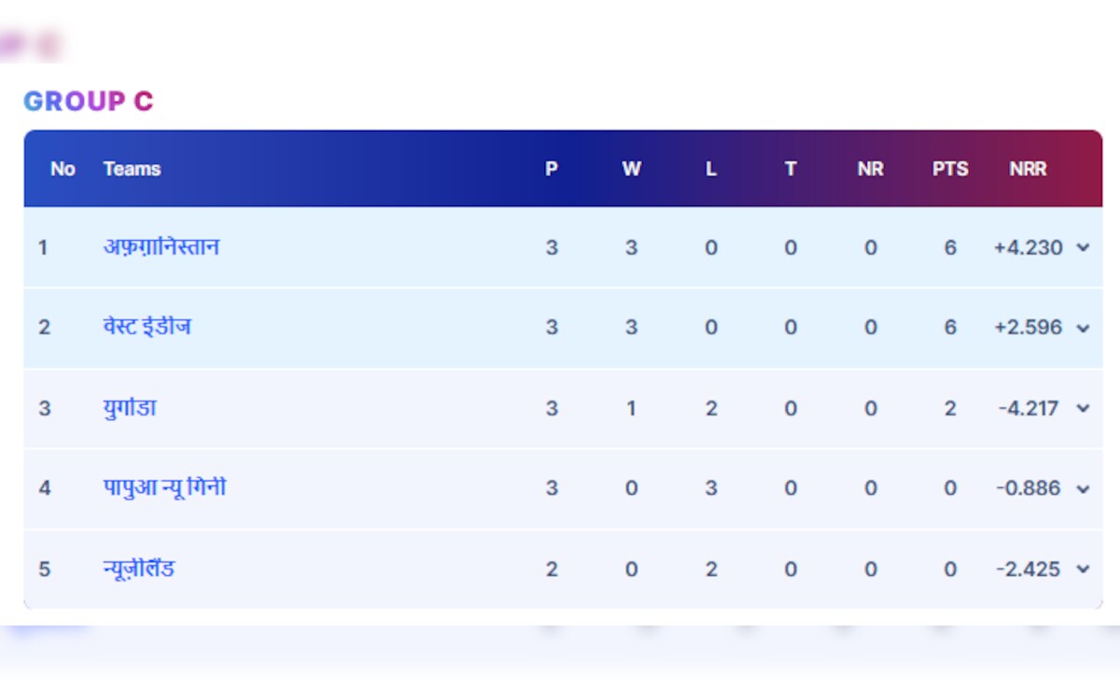1120x689 pixels.
Task: Click the GROUP C heading
Action: (89, 102)
